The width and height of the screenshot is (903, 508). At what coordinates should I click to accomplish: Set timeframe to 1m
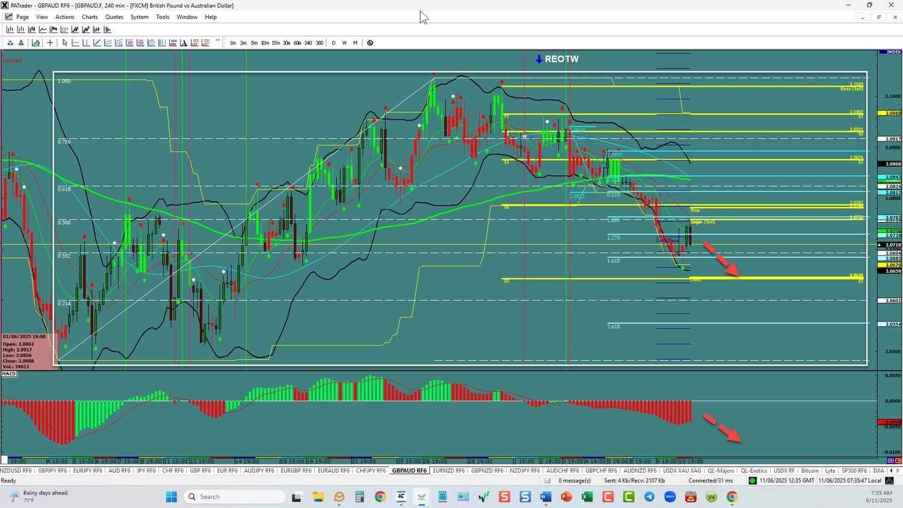232,43
